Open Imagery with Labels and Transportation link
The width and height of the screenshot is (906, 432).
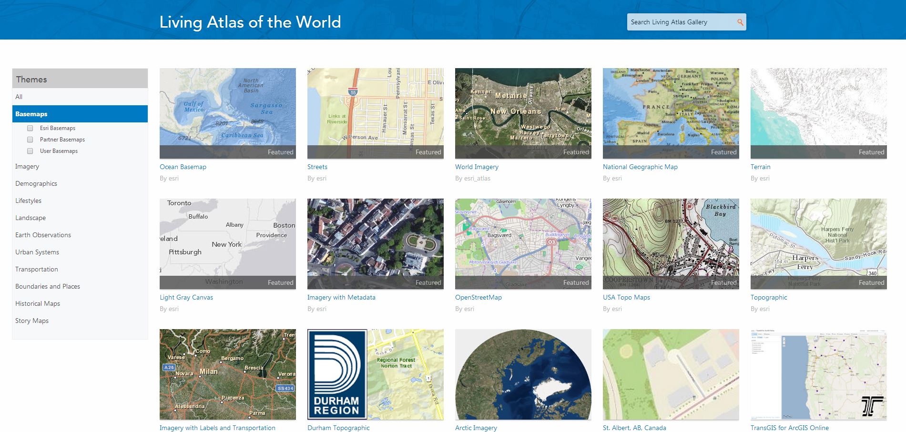217,428
